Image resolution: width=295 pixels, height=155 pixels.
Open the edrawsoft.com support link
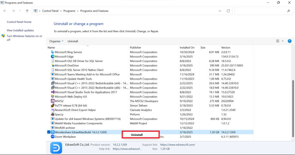(177, 145)
